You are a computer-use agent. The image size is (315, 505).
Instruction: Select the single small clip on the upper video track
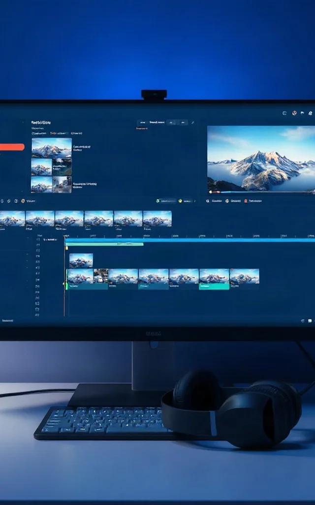[x=81, y=260]
